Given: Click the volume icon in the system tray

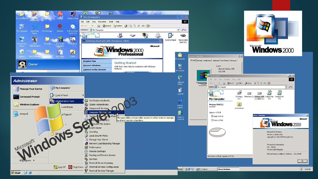Looking at the screenshot, I should pyautogui.click(x=301, y=169).
